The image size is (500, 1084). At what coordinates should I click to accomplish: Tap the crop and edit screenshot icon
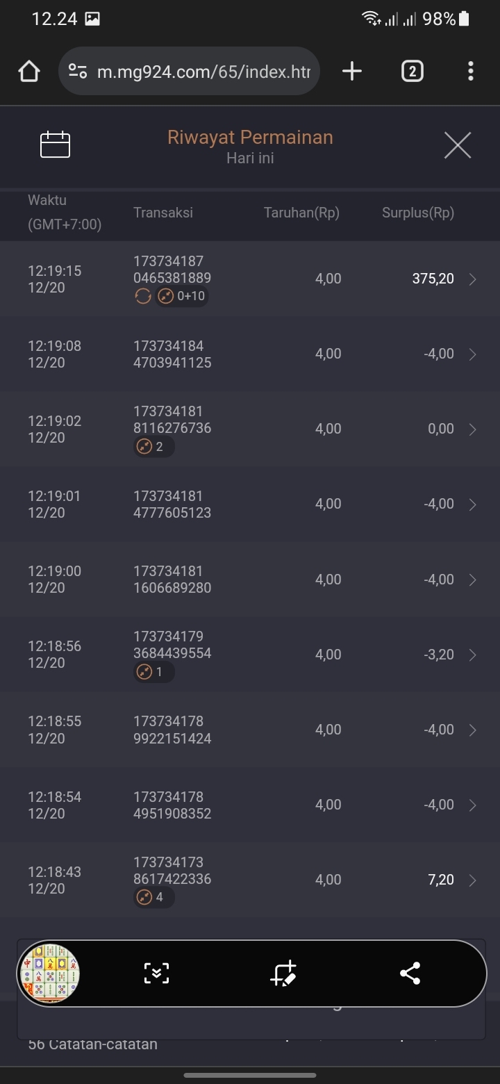283,973
